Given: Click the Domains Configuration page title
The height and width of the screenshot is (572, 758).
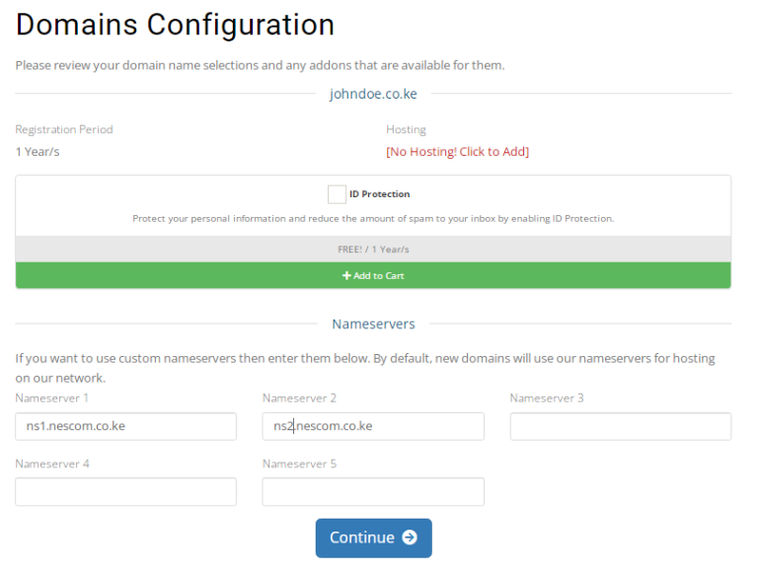Looking at the screenshot, I should (x=175, y=25).
